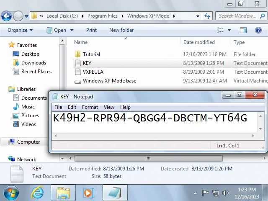
Task: Open Notepad Format menu
Action: (90, 107)
